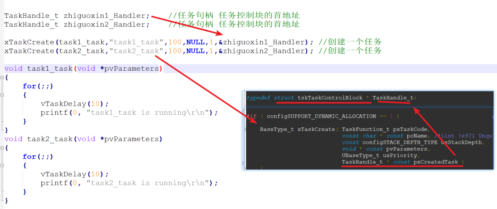Click "tskTaskControlBlock" in the typedef line
This screenshot has width=497, height=209.
coord(330,98)
